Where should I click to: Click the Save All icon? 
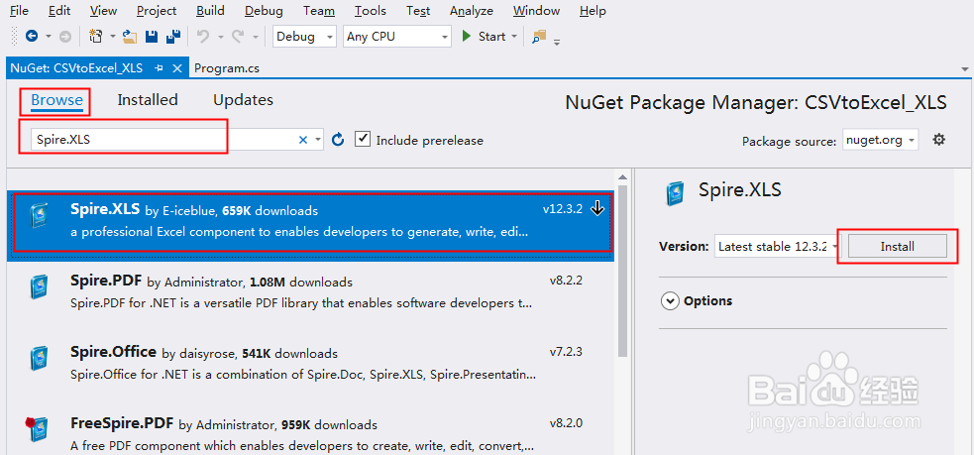(173, 36)
